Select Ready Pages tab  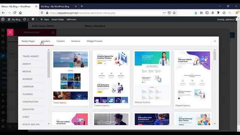(28, 41)
